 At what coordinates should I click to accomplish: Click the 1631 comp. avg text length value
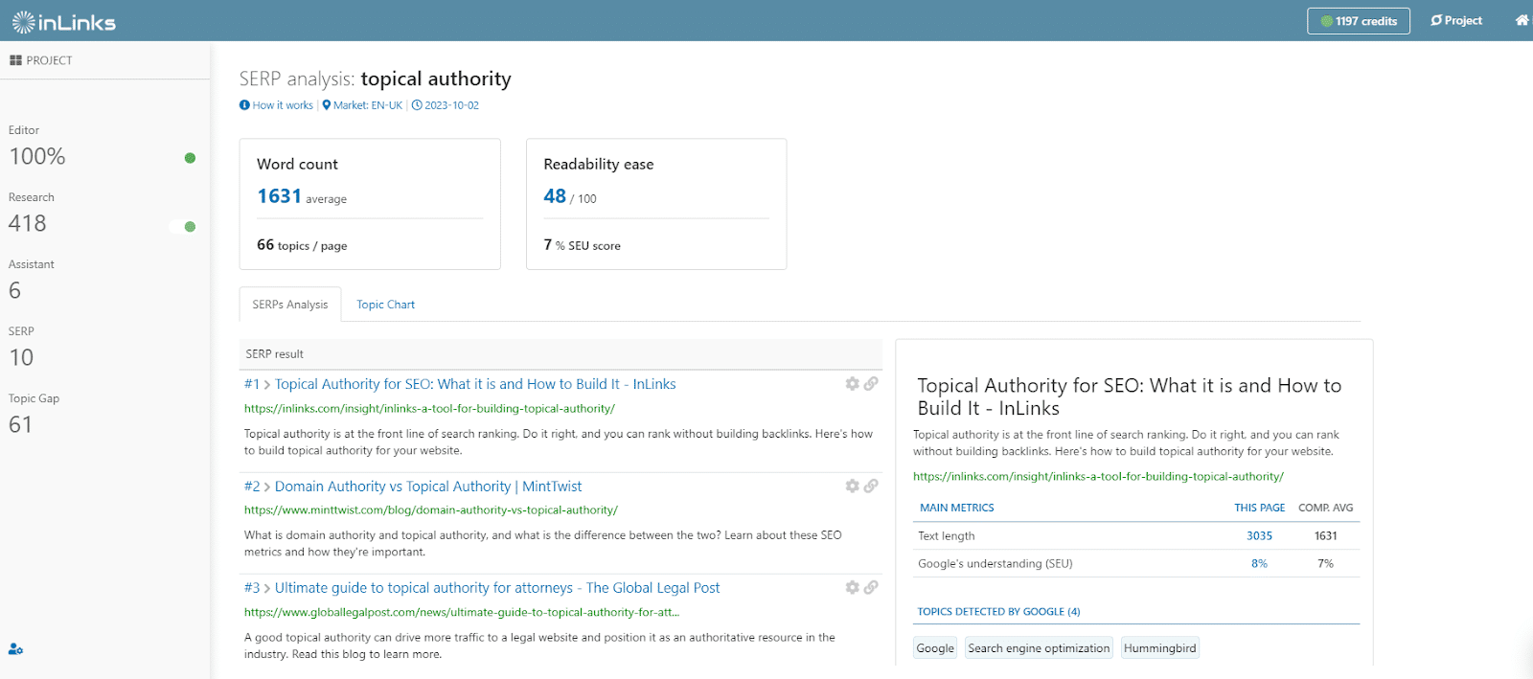pos(1325,536)
